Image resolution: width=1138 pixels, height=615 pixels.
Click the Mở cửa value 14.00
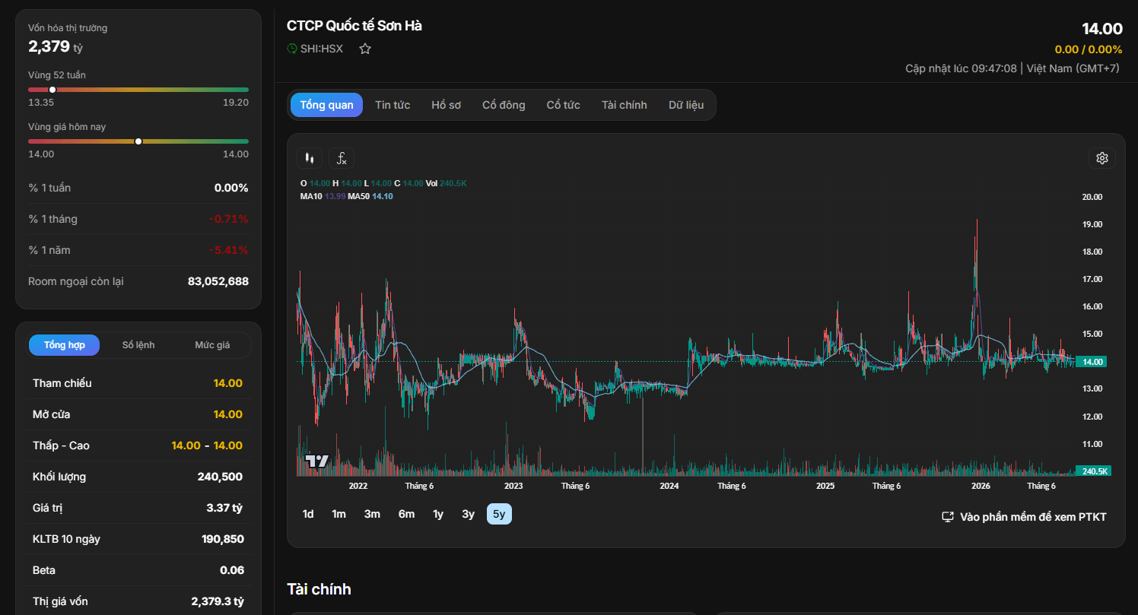coord(228,414)
